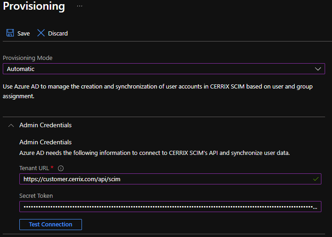Screen dimensions: 332x237
Task: Click the Discard X icon
Action: click(x=41, y=33)
